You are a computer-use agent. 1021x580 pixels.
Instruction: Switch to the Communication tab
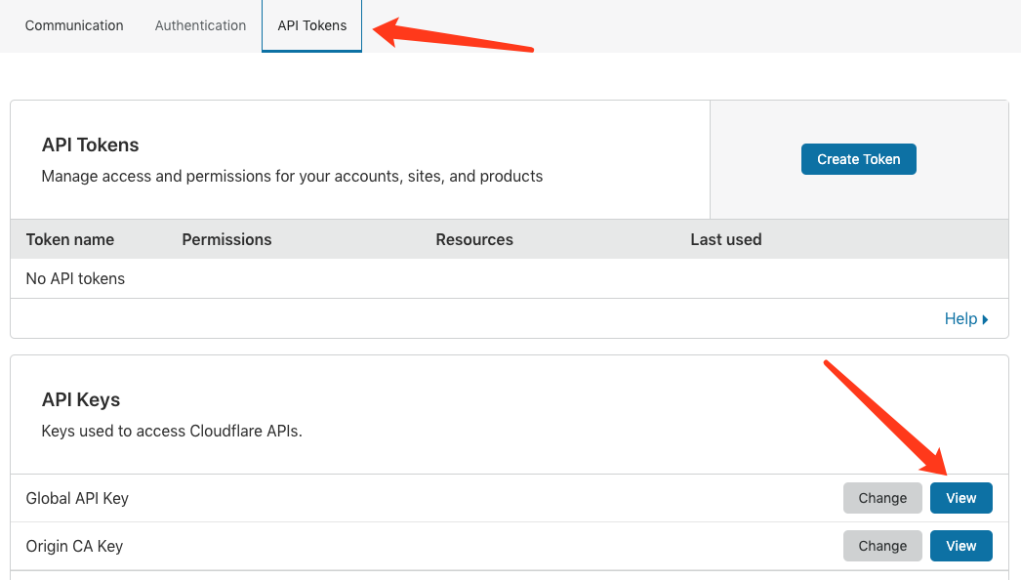(73, 25)
